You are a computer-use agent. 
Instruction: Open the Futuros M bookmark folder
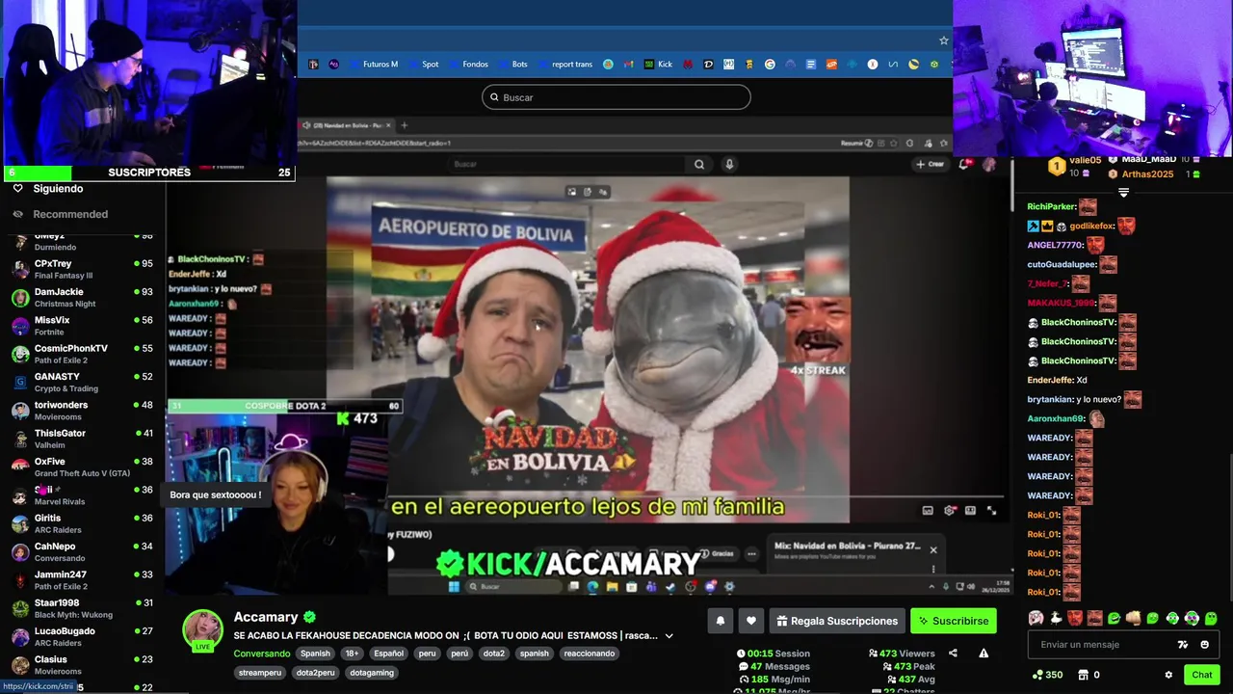pos(374,65)
